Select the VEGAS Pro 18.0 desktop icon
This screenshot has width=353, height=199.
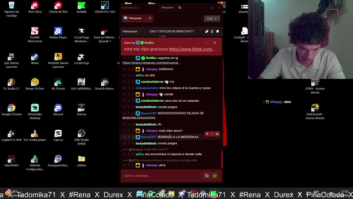click(105, 8)
